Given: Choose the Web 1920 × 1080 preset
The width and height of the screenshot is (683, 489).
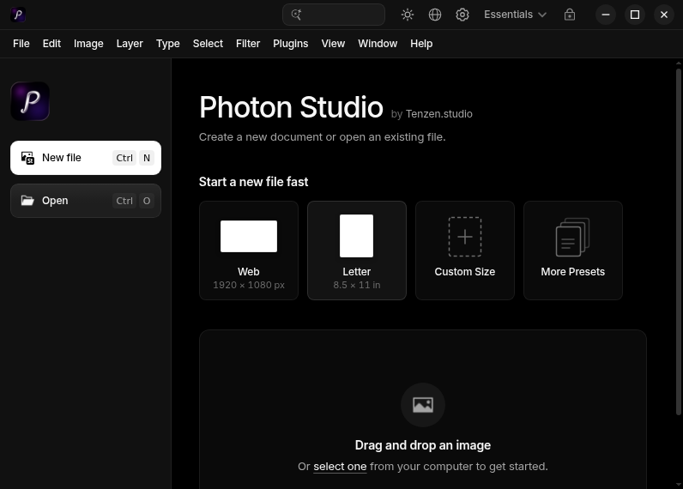Looking at the screenshot, I should pyautogui.click(x=249, y=251).
